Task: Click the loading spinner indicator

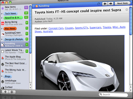Action: 99,4
